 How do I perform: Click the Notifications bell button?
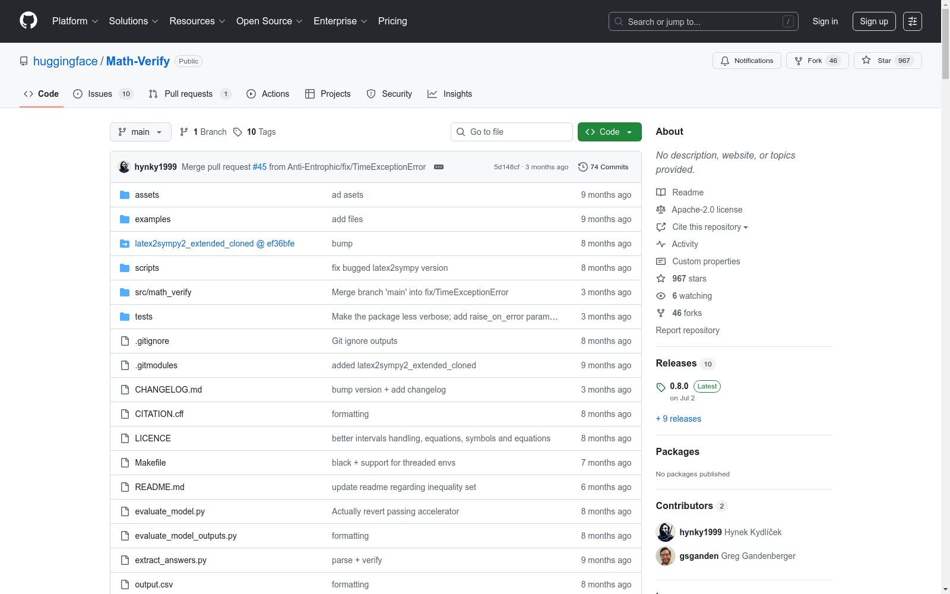coord(747,61)
